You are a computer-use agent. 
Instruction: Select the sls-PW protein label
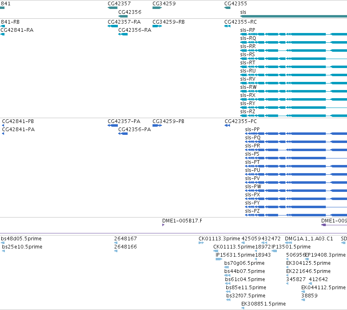[x=253, y=187]
